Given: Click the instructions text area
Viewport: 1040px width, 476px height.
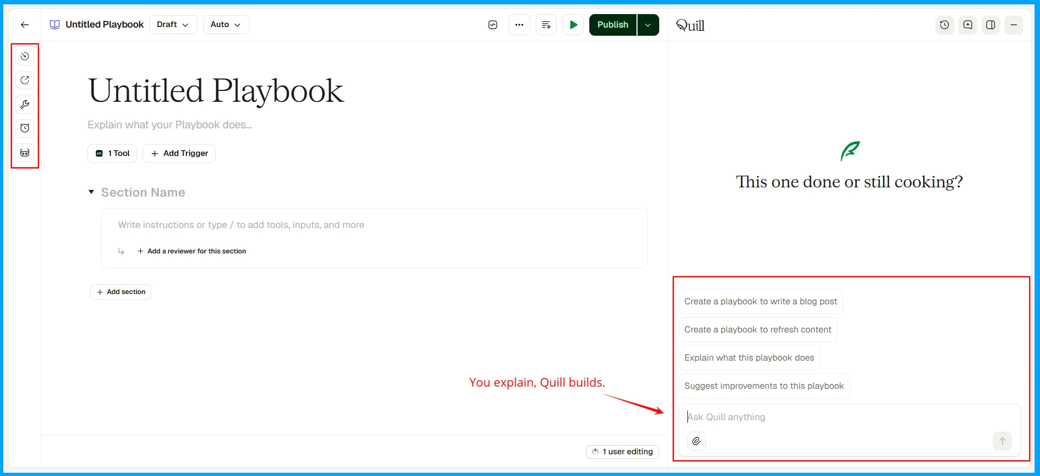Looking at the screenshot, I should pos(374,225).
